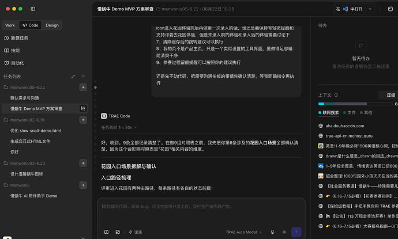Select the 其他 tab in the context panel

coord(366,112)
